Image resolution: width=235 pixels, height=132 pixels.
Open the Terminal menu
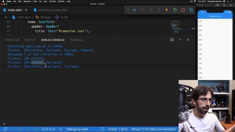53,1
